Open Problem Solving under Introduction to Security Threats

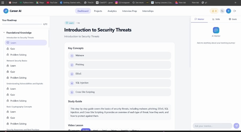tap(26, 55)
